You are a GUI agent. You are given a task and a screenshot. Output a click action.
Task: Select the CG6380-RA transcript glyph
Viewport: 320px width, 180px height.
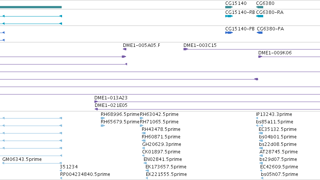click(259, 16)
